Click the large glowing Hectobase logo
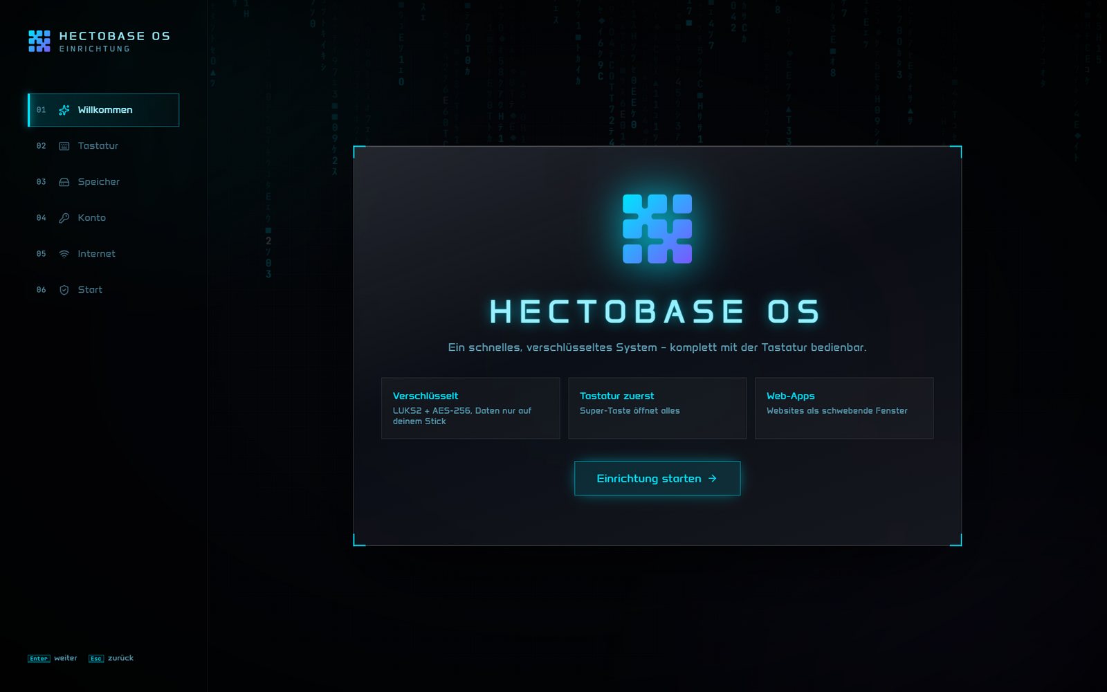 tap(657, 229)
